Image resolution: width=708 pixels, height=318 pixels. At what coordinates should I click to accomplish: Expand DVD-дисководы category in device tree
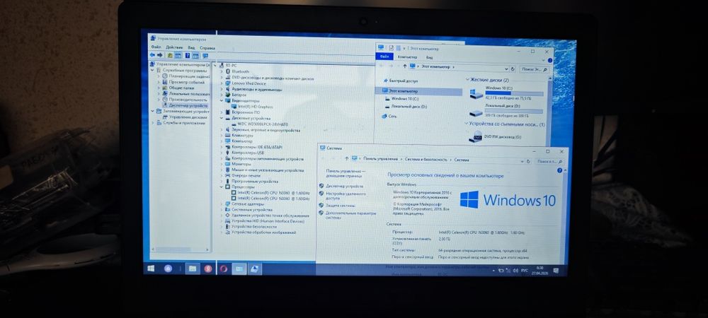click(222, 78)
